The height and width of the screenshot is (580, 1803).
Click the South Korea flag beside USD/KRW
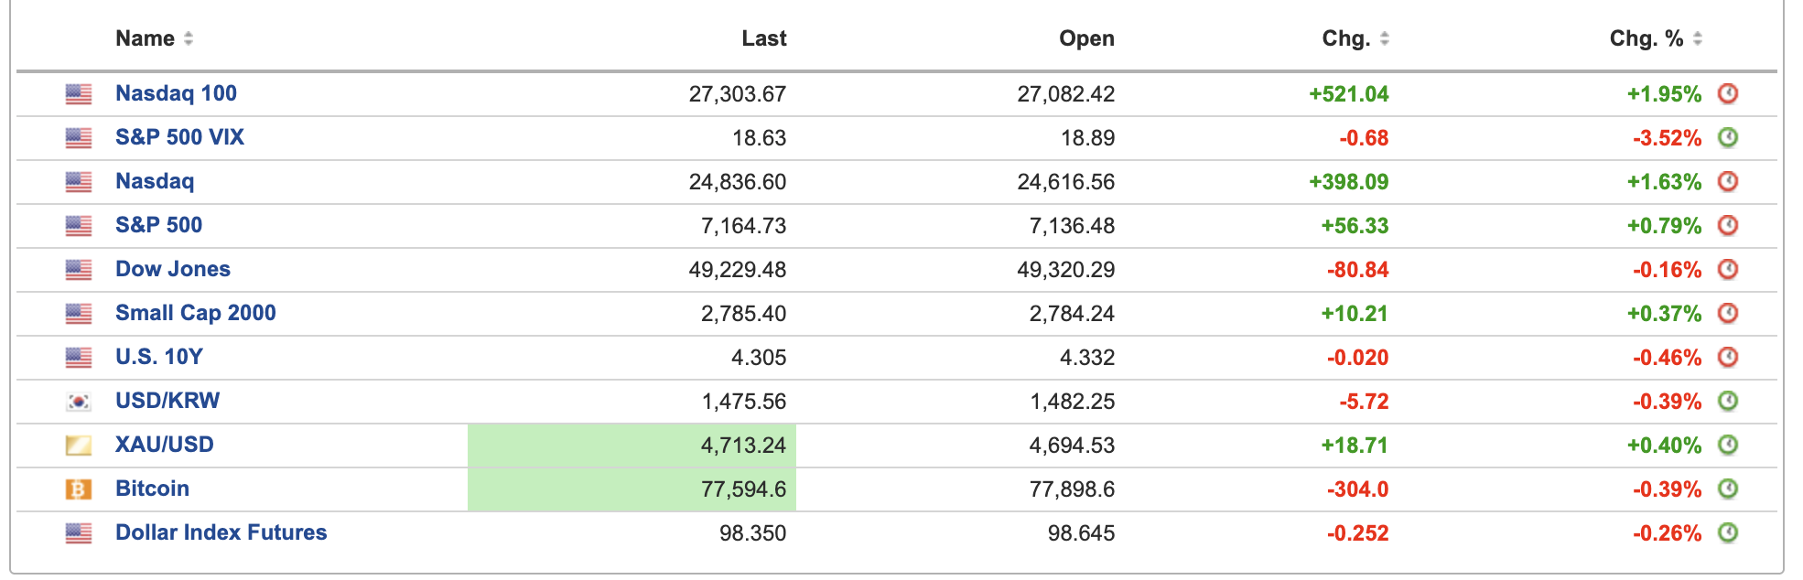pos(79,402)
